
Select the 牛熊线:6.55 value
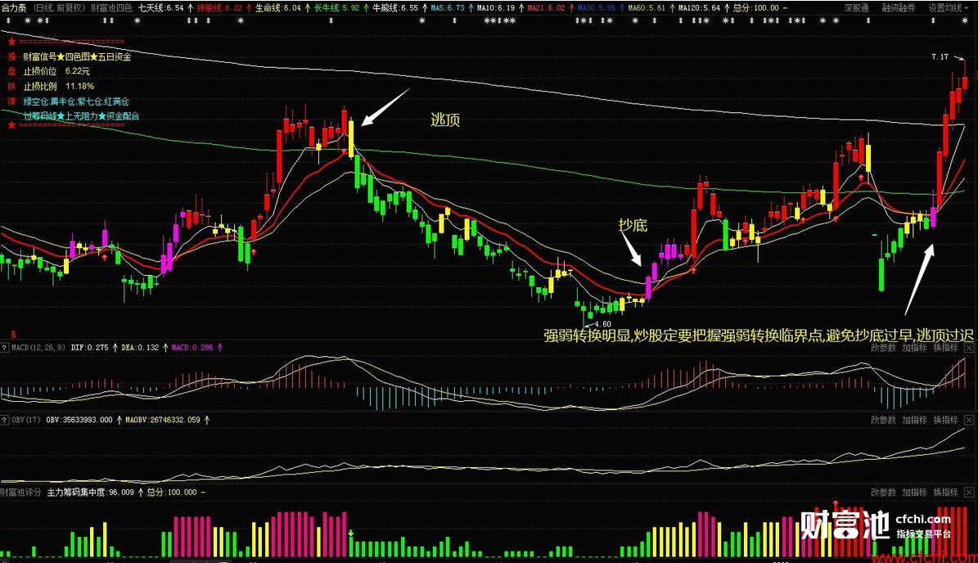395,8
